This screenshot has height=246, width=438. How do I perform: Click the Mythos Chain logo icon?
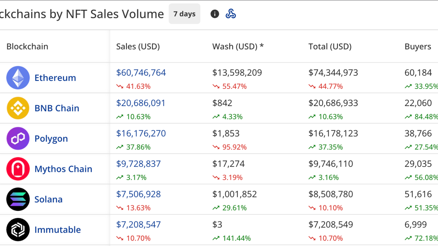[x=18, y=169]
